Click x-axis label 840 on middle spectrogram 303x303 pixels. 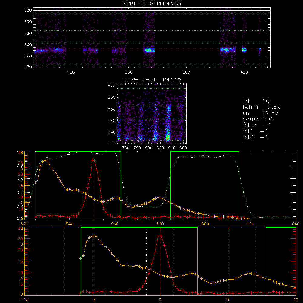click(171, 148)
